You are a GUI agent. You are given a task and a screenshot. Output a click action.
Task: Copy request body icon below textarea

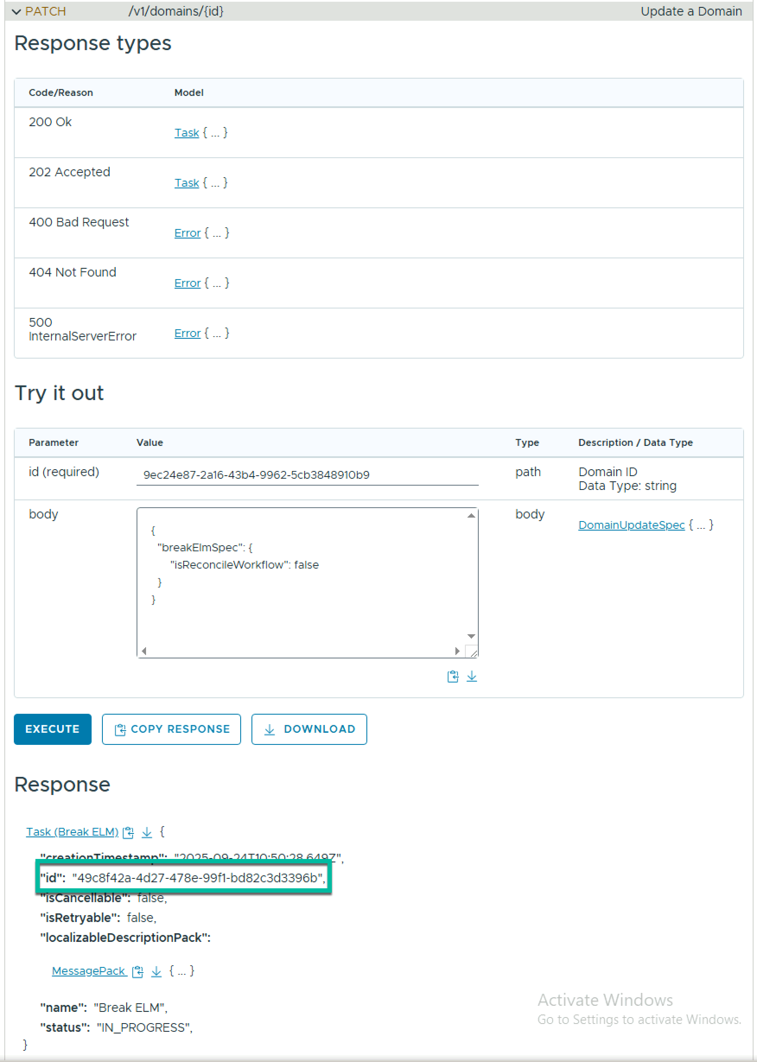[x=453, y=676]
